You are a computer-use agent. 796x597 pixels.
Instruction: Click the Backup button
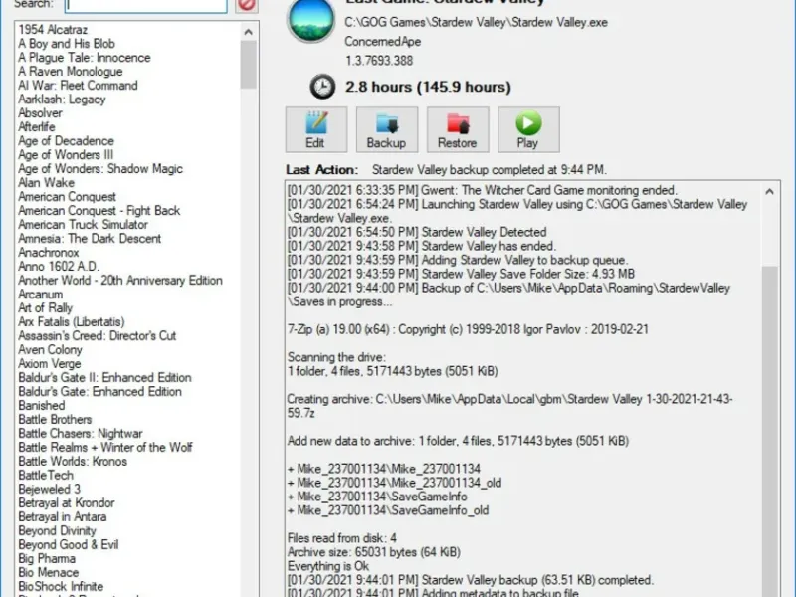pyautogui.click(x=387, y=129)
